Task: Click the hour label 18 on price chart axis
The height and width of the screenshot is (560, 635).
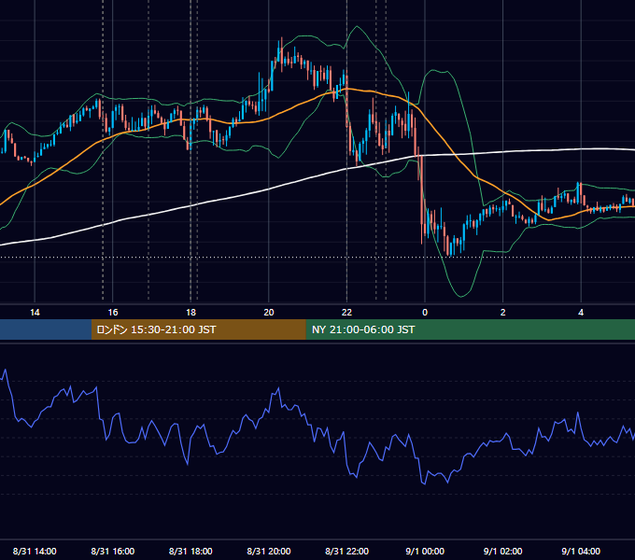Action: pyautogui.click(x=190, y=313)
